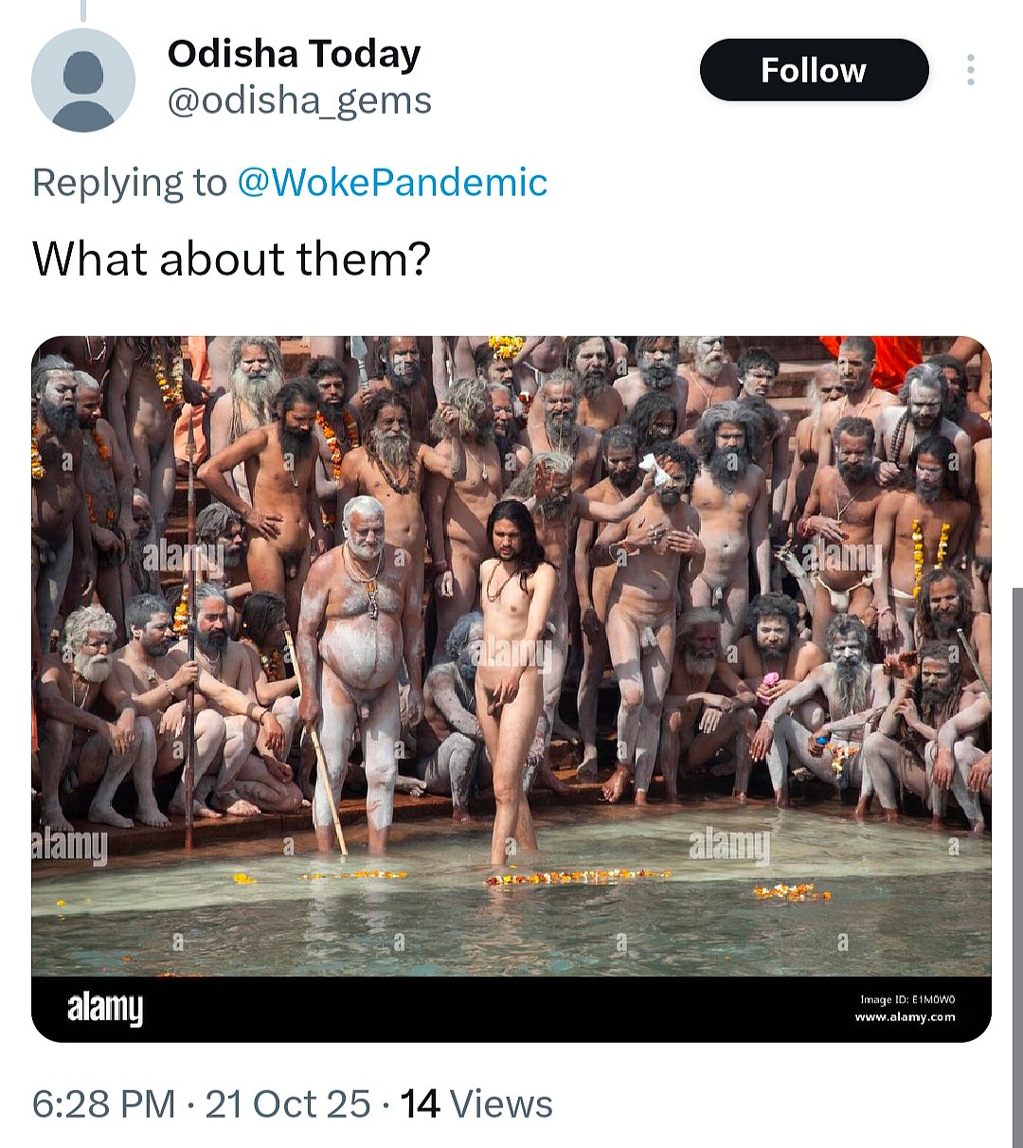Open the Odisha Today display name
Image resolution: width=1023 pixels, height=1148 pixels.
tap(294, 54)
